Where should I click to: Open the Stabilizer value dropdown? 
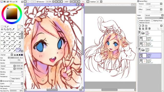click(101, 2)
